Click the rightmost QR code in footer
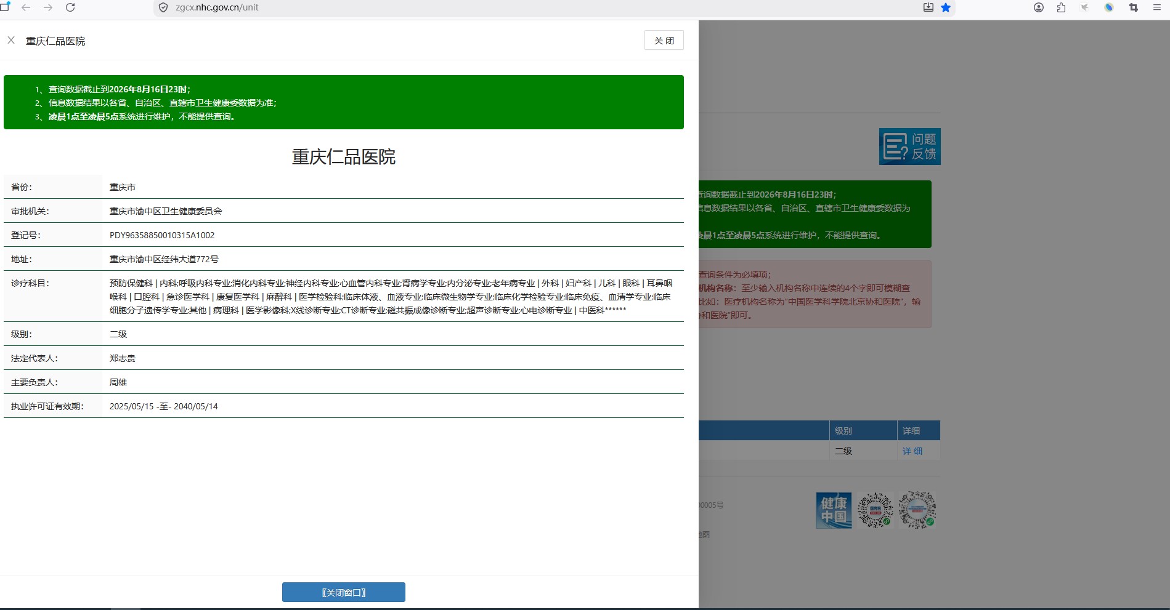This screenshot has width=1170, height=610. [x=917, y=510]
